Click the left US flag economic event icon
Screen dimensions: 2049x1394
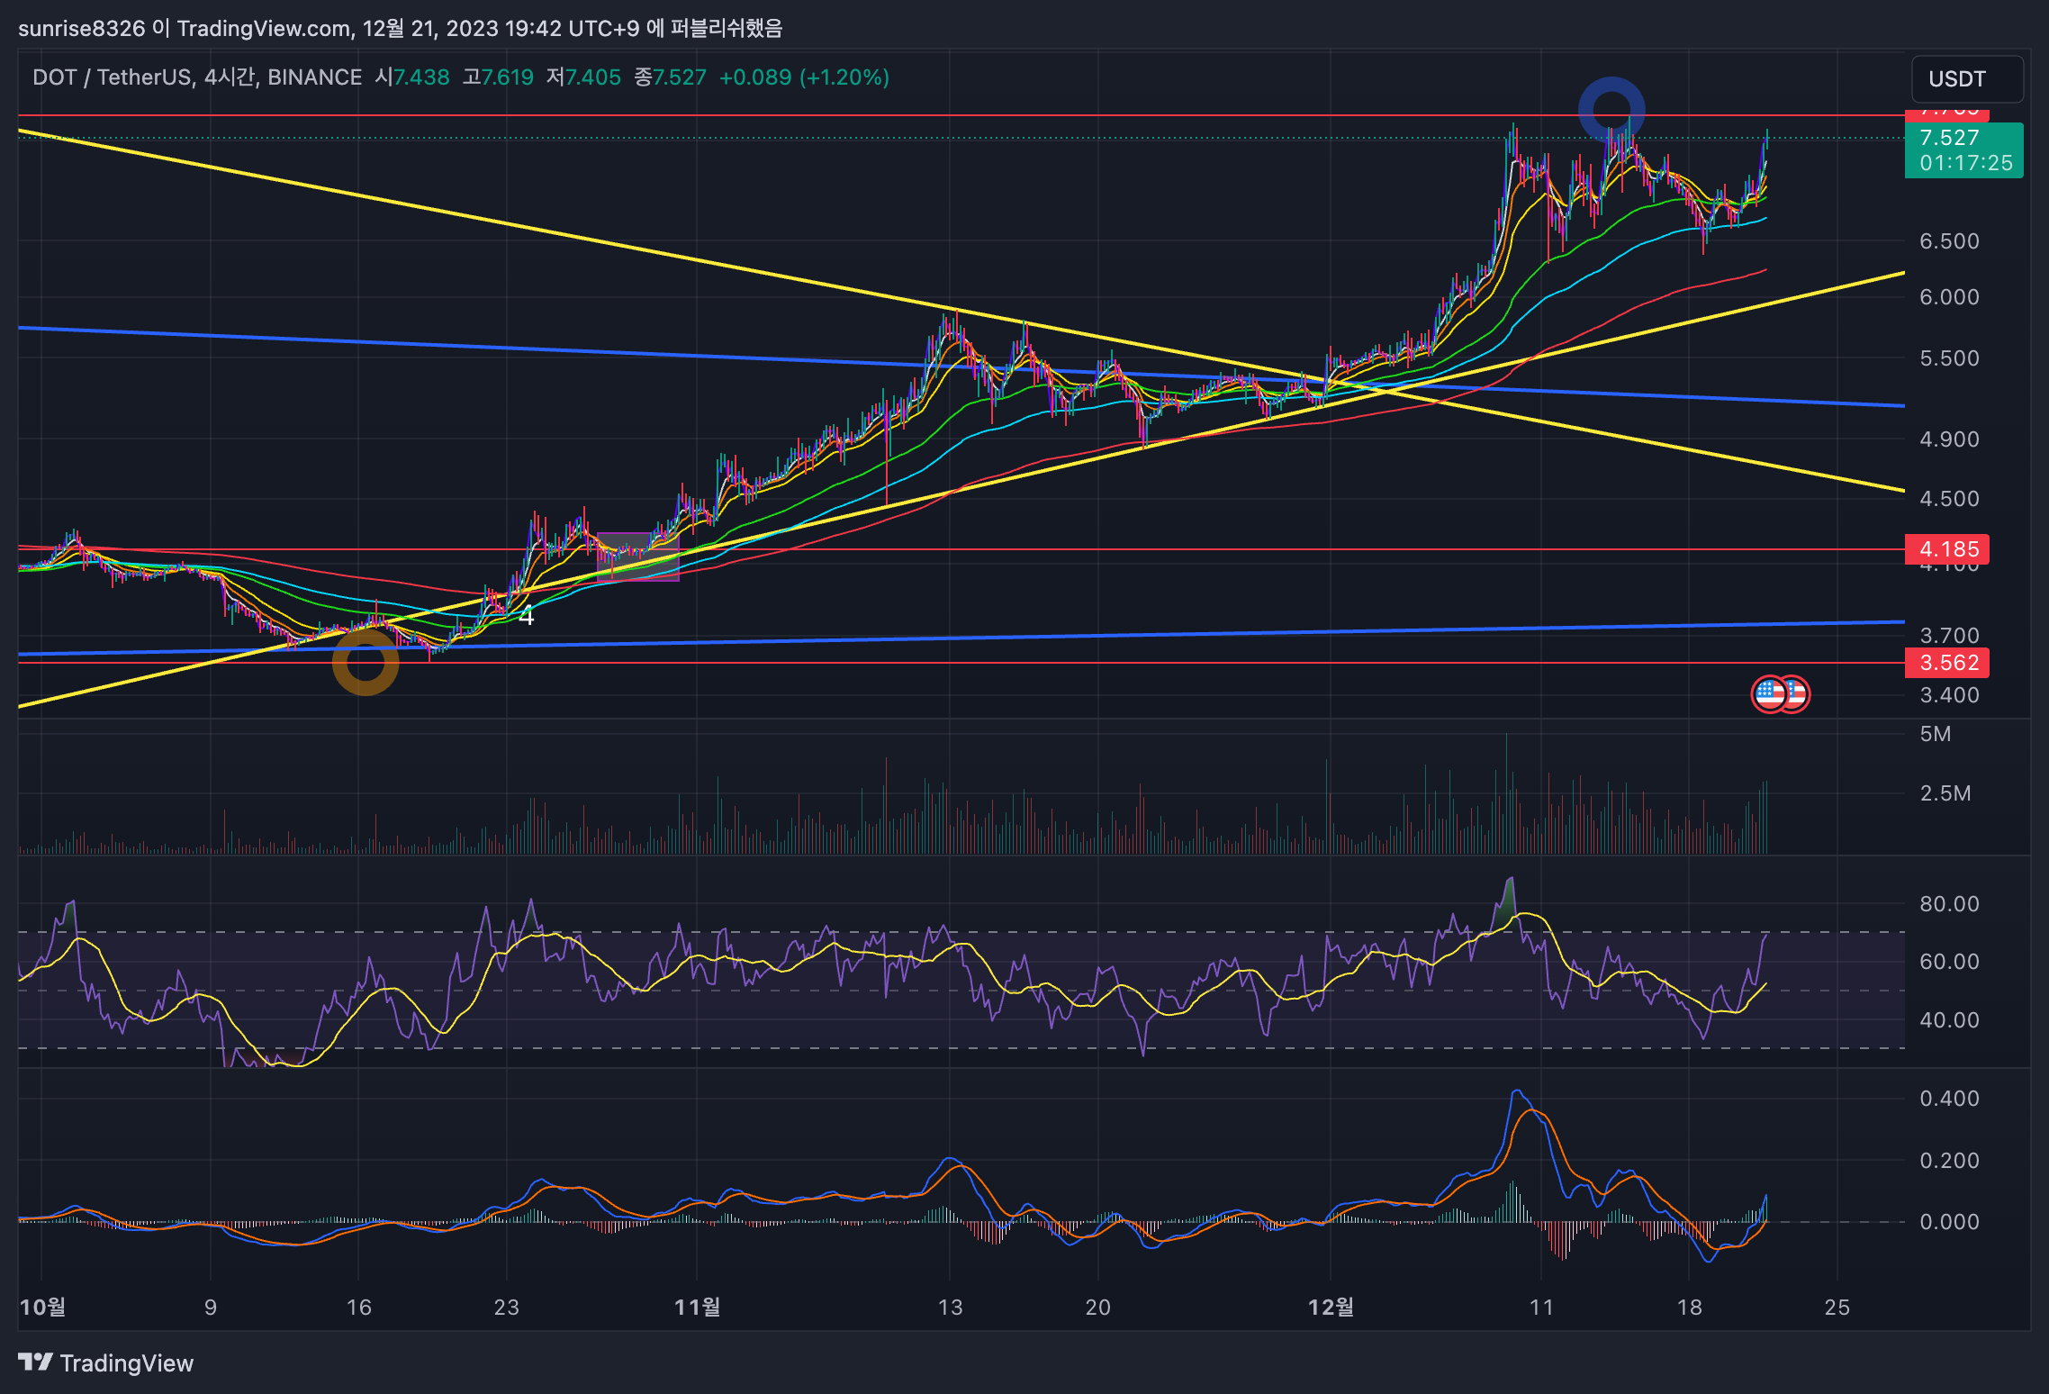[1769, 694]
